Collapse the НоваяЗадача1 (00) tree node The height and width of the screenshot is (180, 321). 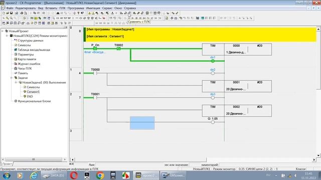(16, 82)
